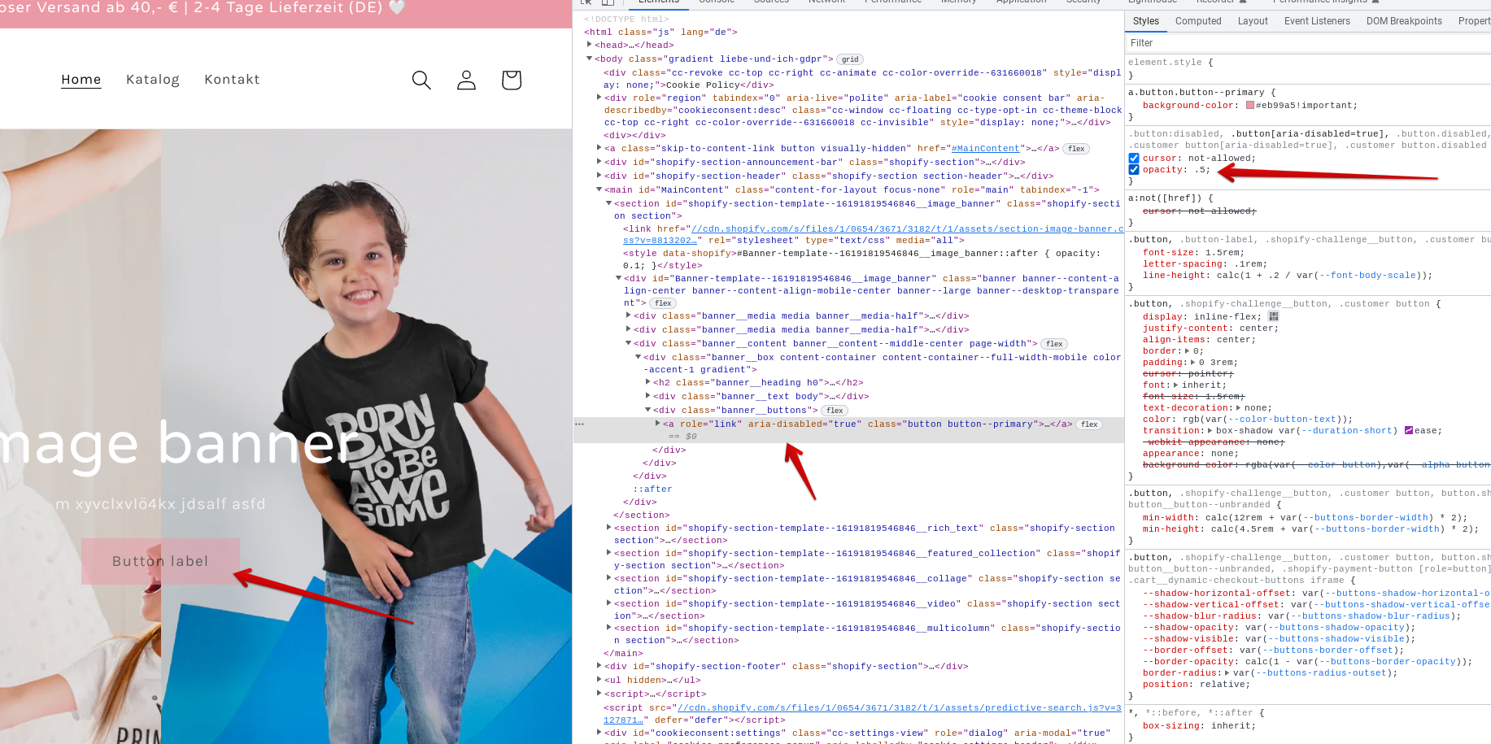Click the a:not([href]) rule selector

point(1164,198)
